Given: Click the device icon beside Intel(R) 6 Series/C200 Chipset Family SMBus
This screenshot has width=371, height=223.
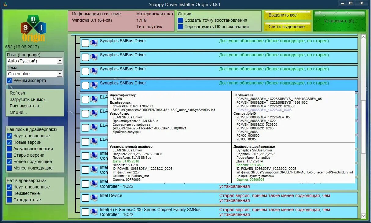Looking at the screenshot, I should [x=94, y=212].
